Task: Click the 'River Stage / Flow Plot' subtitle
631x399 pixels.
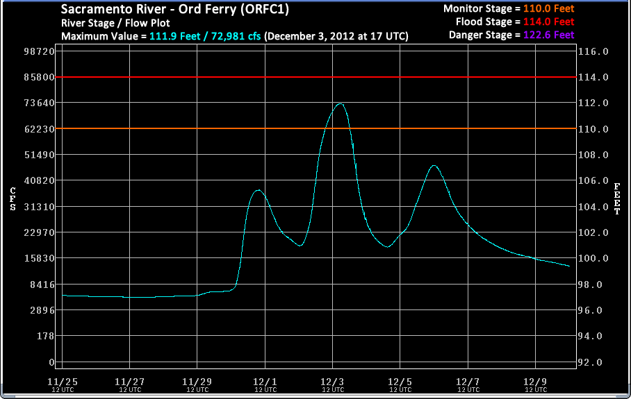Action: pos(115,24)
